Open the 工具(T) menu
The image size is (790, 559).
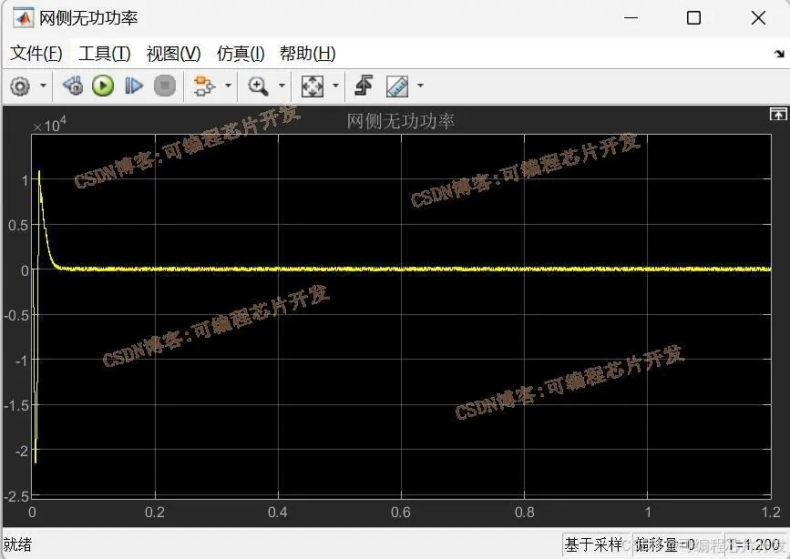[x=104, y=54]
